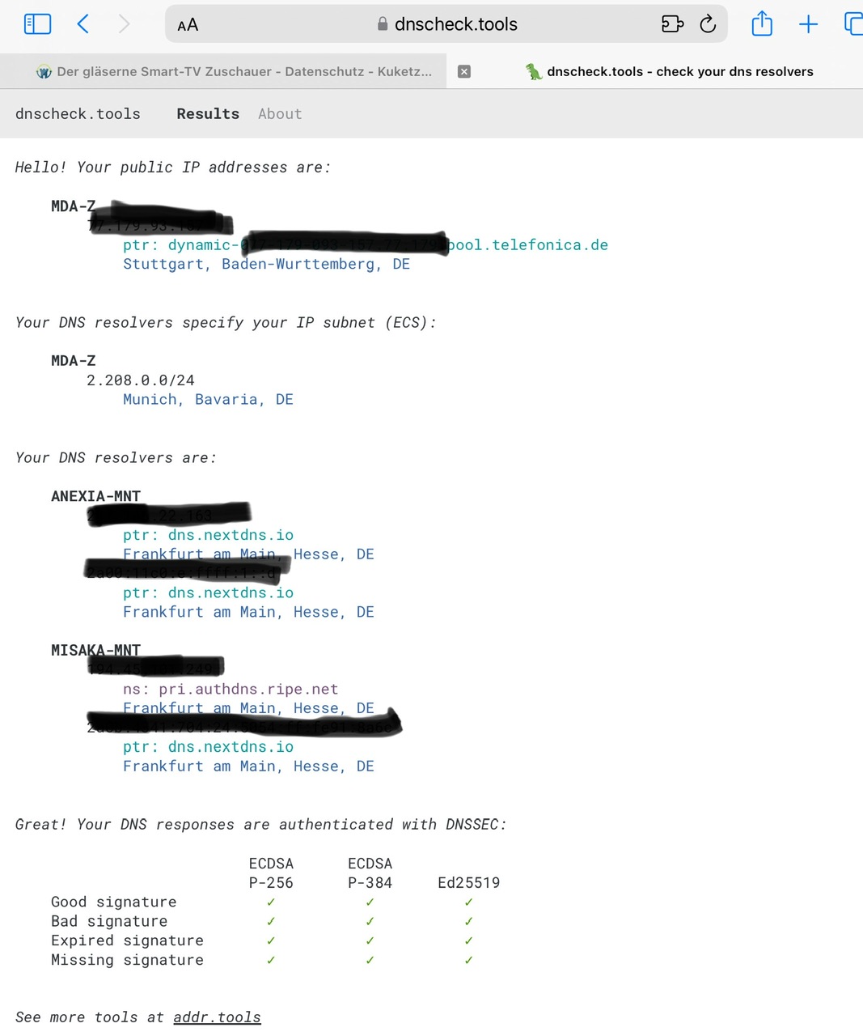Add a new tab with plus
Image resolution: width=863 pixels, height=1036 pixels.
click(808, 24)
